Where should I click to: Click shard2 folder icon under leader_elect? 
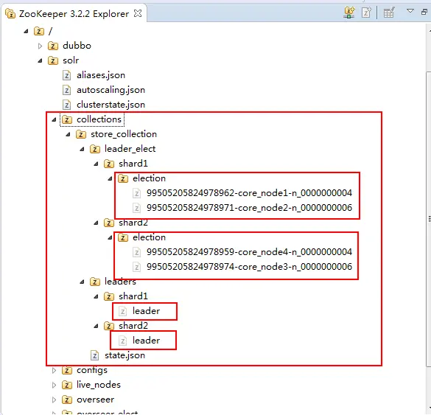click(109, 223)
